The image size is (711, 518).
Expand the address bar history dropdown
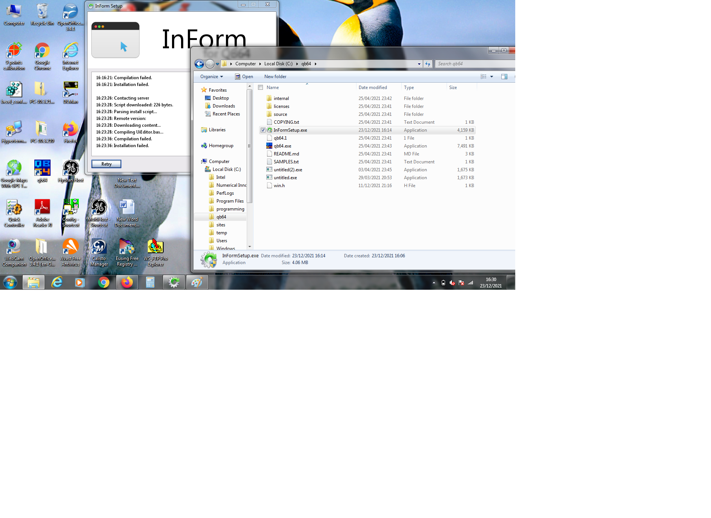(x=419, y=64)
